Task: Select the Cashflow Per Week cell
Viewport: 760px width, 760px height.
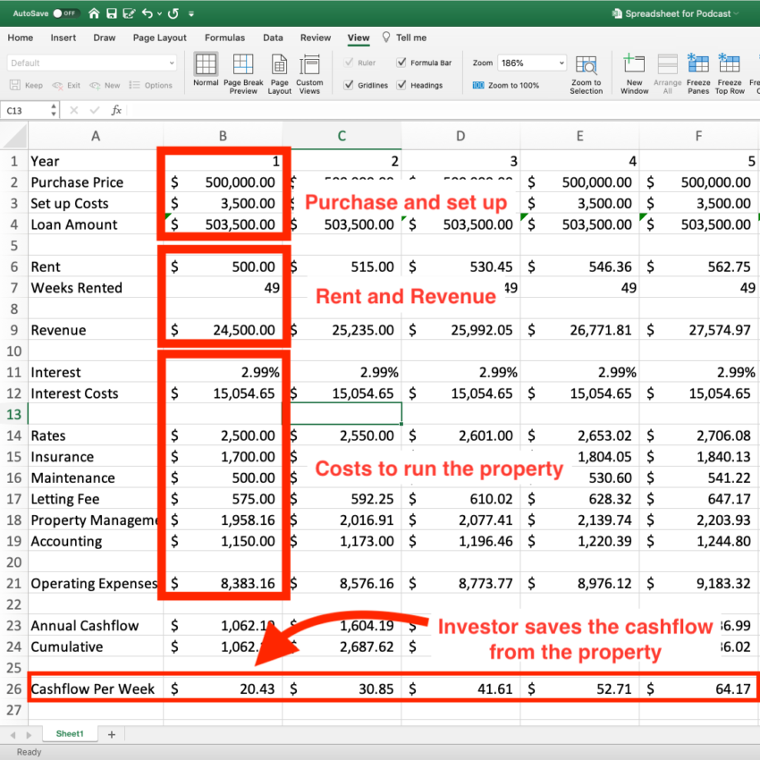Action: [96, 688]
